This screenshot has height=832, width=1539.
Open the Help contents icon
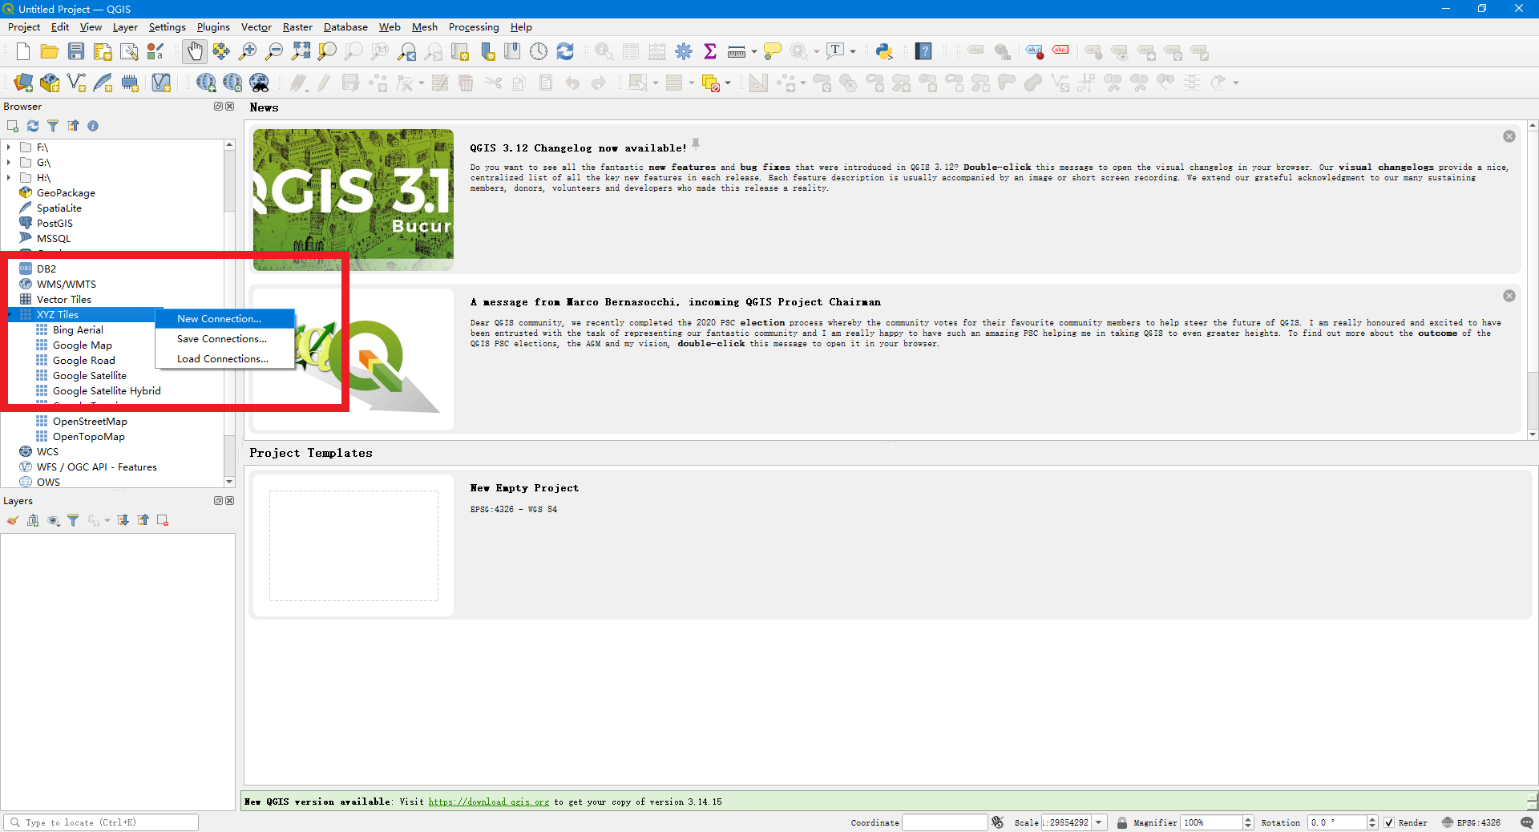click(923, 52)
